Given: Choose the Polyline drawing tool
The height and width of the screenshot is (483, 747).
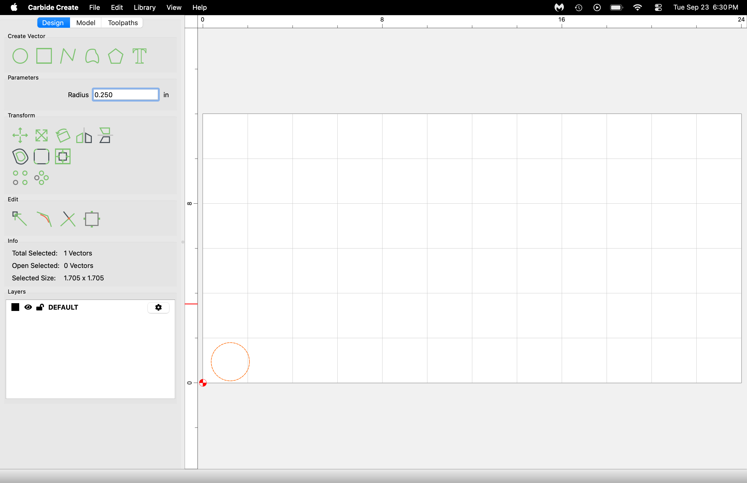Looking at the screenshot, I should click(x=68, y=56).
